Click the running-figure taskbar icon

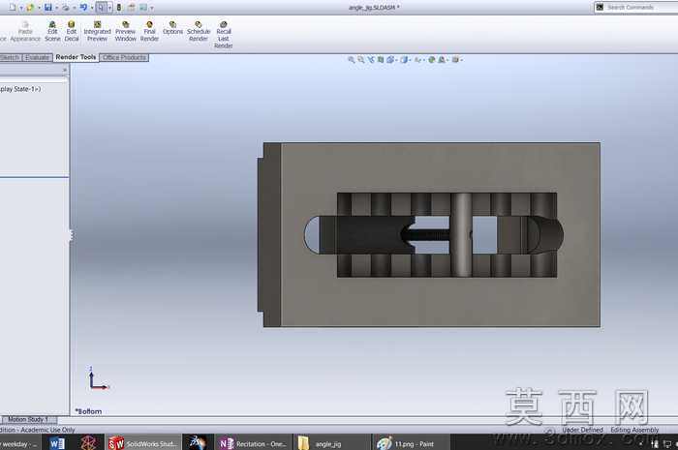[198, 443]
